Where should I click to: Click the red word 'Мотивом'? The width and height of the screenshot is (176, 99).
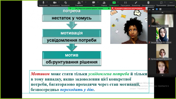click(x=40, y=74)
